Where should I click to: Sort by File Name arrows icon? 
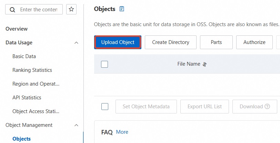[204, 64]
